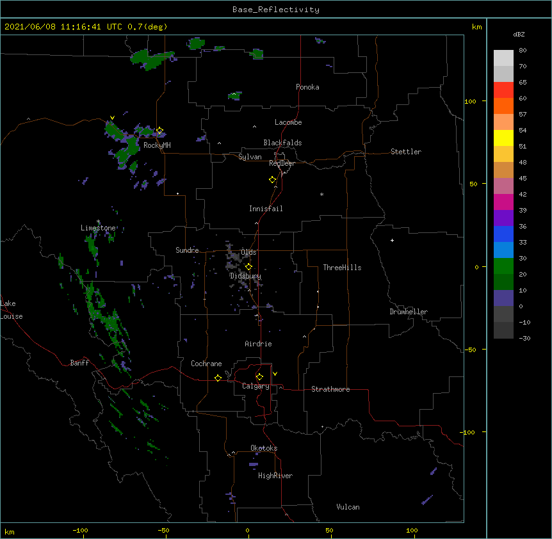
Task: Pick the slate purple 10 dBZ legend swatch
Action: (503, 298)
